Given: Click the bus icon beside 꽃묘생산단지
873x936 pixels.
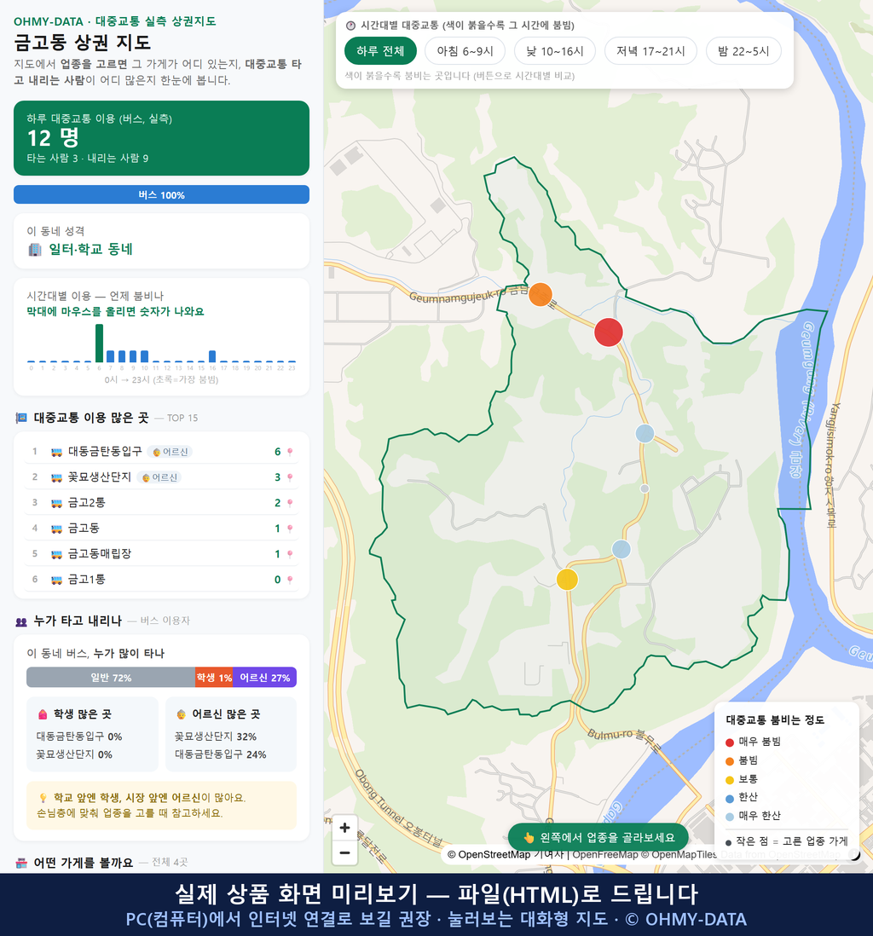Looking at the screenshot, I should coord(57,477).
